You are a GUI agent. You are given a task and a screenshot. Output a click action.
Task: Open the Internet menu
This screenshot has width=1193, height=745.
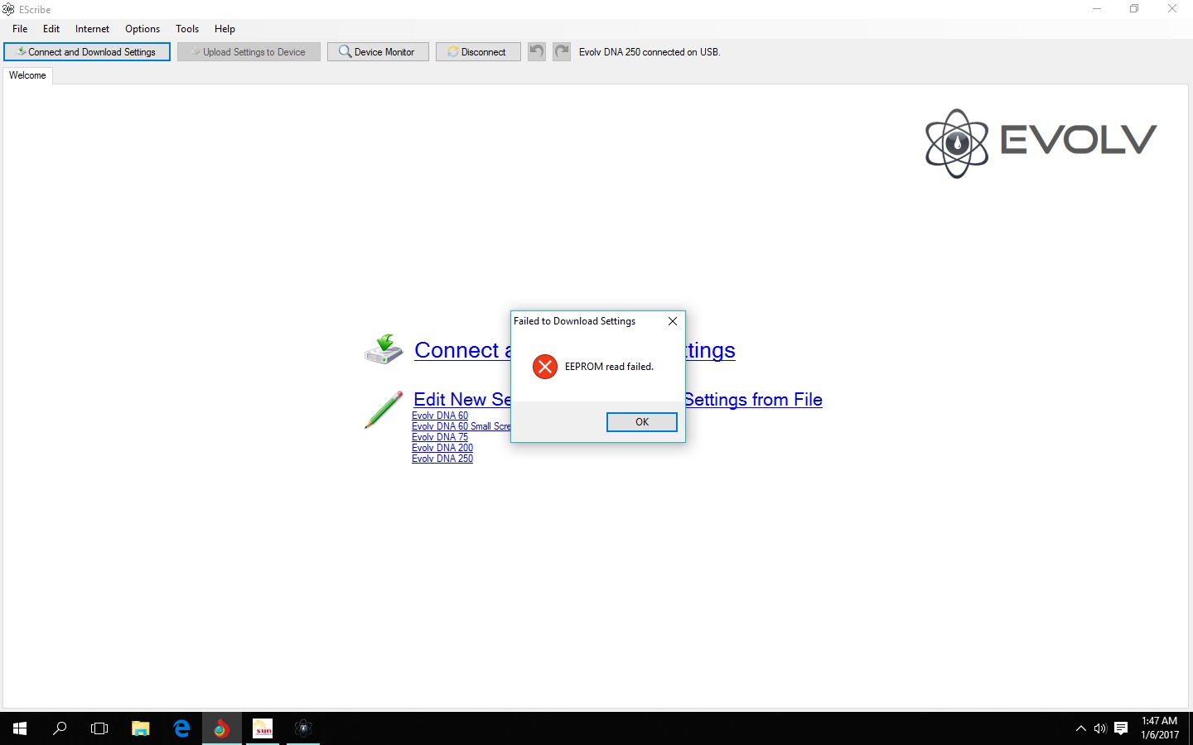coord(92,29)
